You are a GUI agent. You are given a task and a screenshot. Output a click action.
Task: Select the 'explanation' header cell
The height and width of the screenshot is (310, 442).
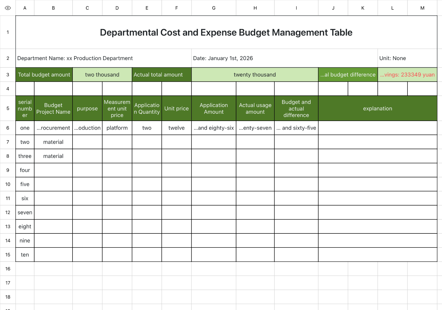click(378, 108)
